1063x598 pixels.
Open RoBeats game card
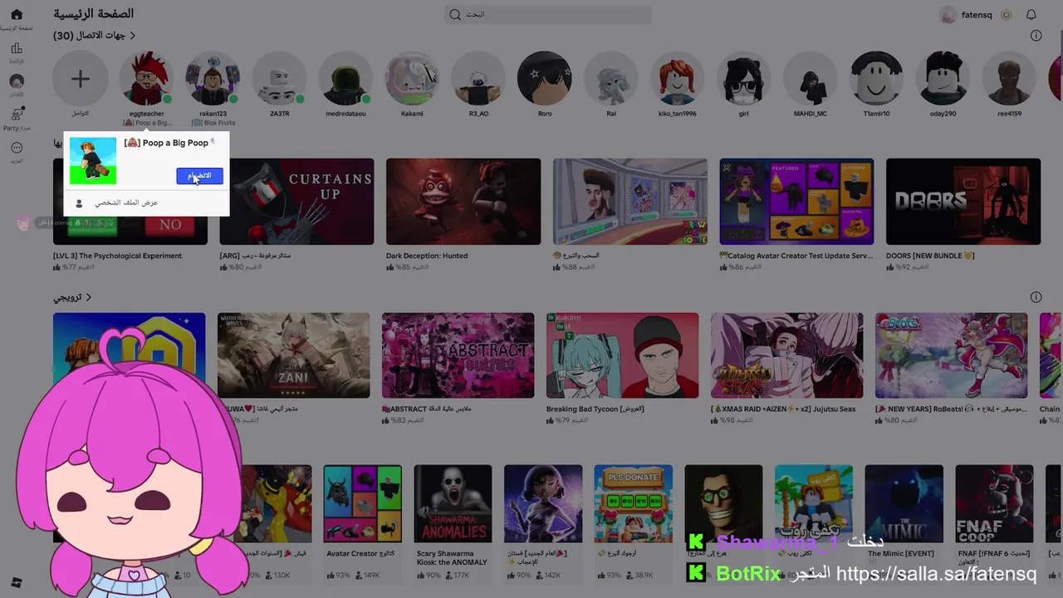pyautogui.click(x=951, y=355)
